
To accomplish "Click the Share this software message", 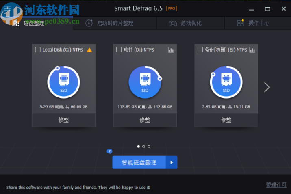I will pos(78,188).
